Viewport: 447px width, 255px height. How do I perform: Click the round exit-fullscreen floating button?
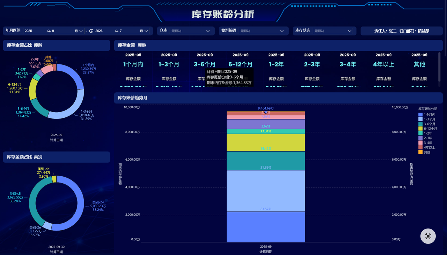coord(428,236)
